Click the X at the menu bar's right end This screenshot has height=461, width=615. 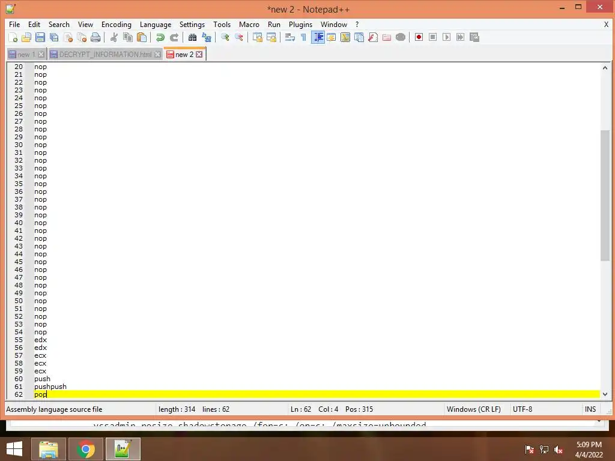(x=606, y=24)
